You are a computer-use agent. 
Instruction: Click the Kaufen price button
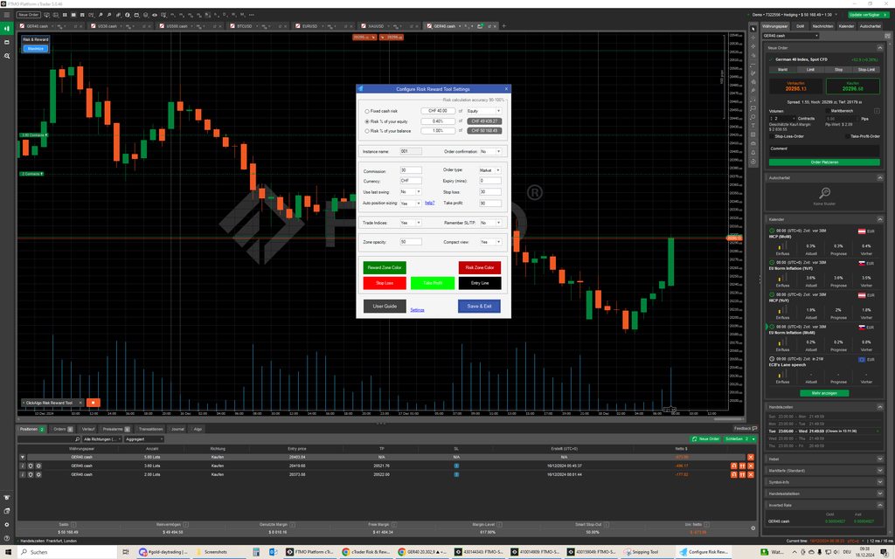pyautogui.click(x=853, y=86)
